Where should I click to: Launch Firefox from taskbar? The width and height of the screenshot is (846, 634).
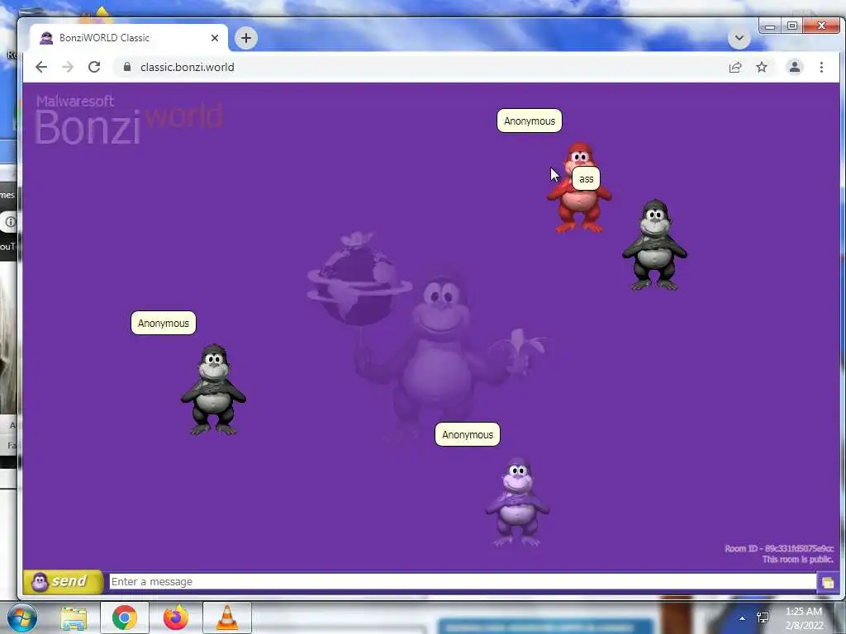[x=176, y=617]
